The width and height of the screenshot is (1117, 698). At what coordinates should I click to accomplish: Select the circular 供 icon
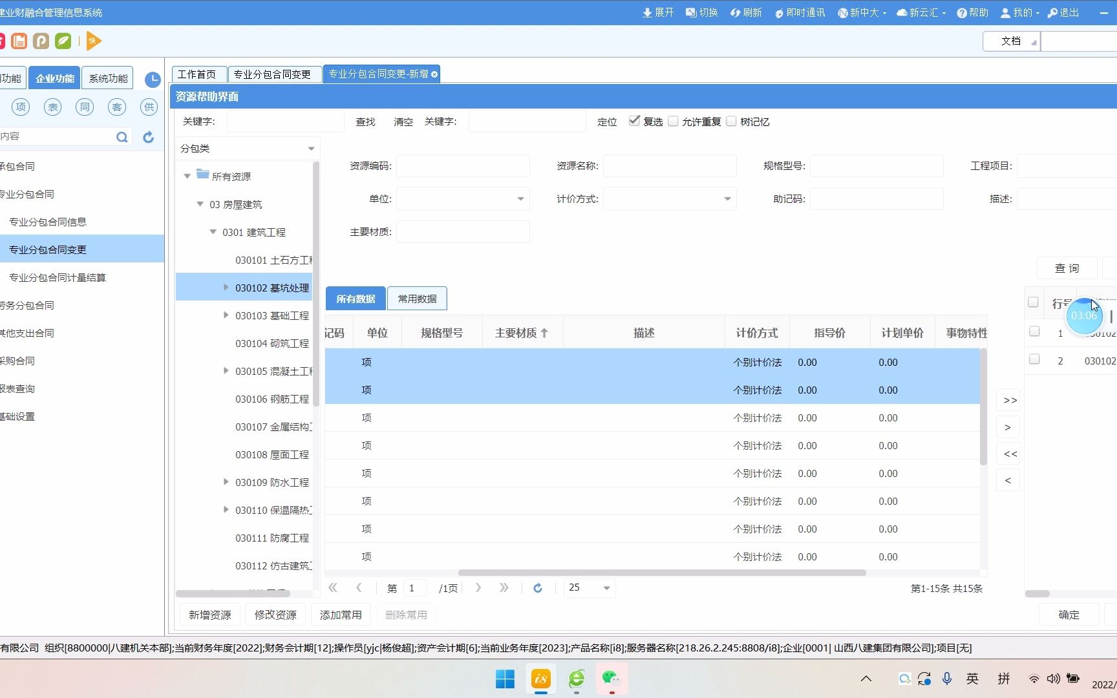click(x=149, y=107)
